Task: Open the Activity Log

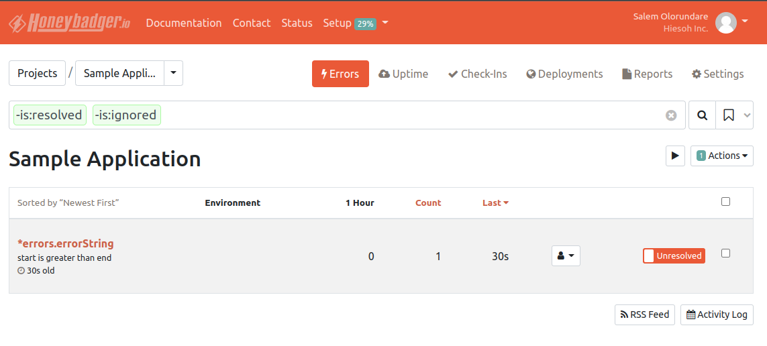Action: coord(717,314)
